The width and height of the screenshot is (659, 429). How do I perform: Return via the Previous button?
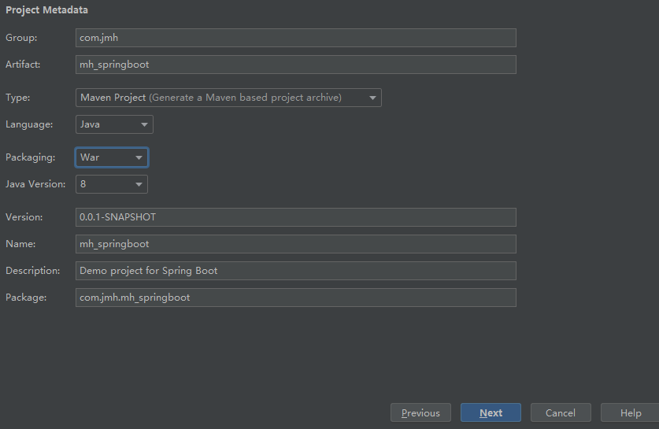(x=420, y=412)
